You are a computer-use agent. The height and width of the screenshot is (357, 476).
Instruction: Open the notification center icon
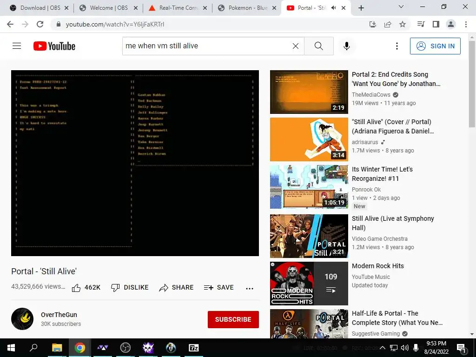click(x=461, y=348)
